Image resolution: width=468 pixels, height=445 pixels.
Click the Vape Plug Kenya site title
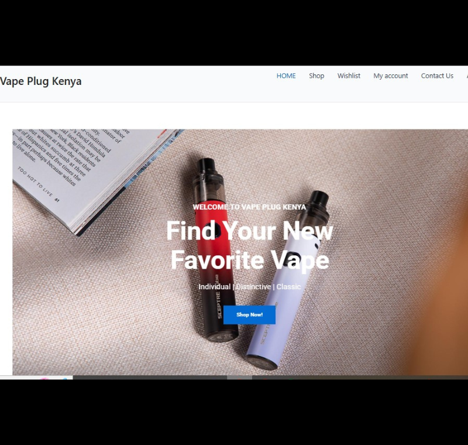coord(40,81)
